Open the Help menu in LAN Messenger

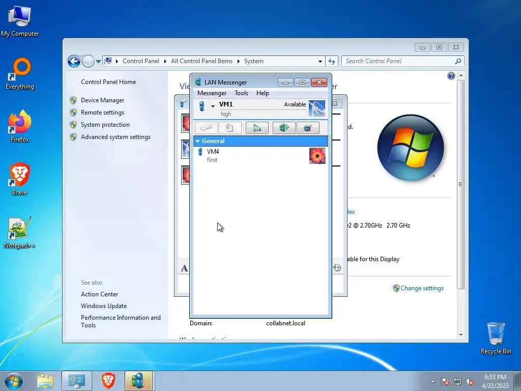(263, 93)
